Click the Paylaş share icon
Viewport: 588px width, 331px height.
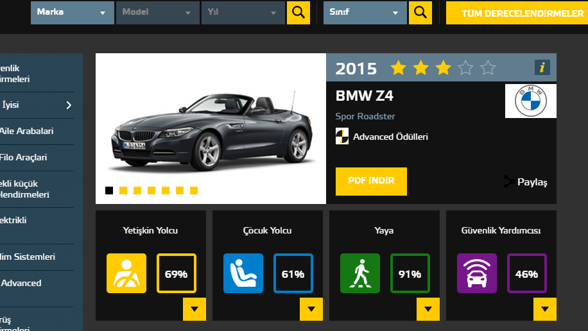[x=509, y=182]
